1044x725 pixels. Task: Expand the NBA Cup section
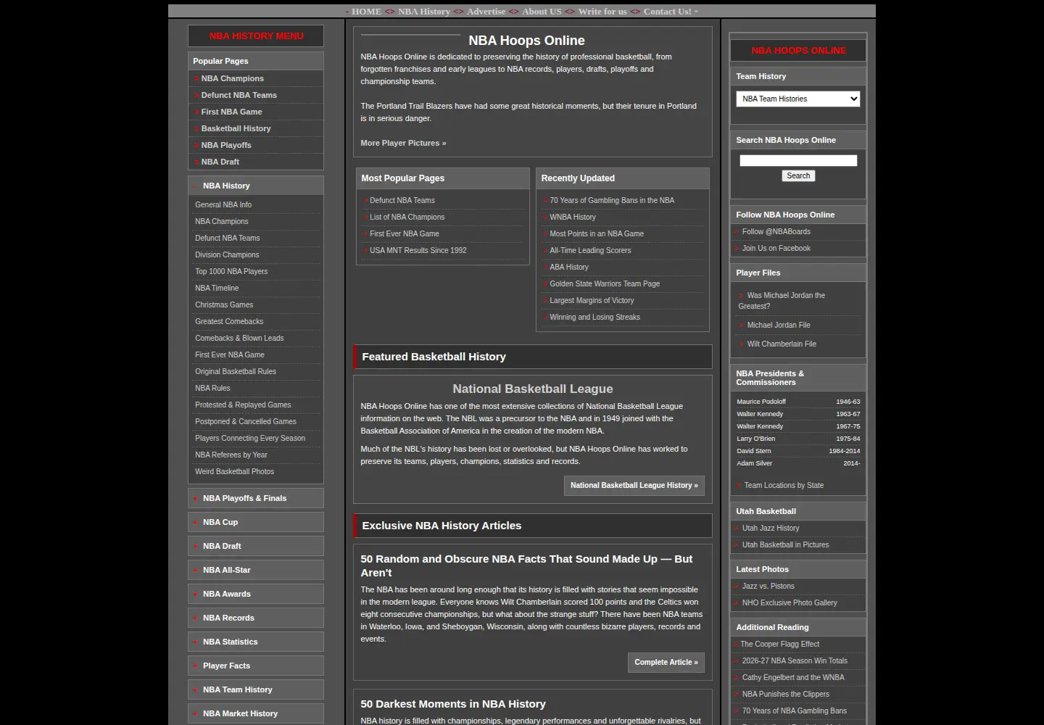(x=256, y=522)
